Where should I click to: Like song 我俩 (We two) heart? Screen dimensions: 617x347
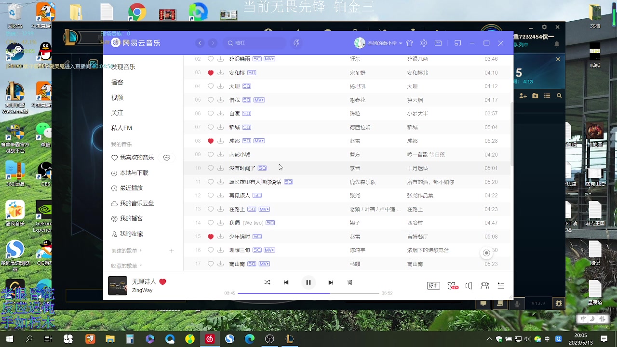[211, 223]
